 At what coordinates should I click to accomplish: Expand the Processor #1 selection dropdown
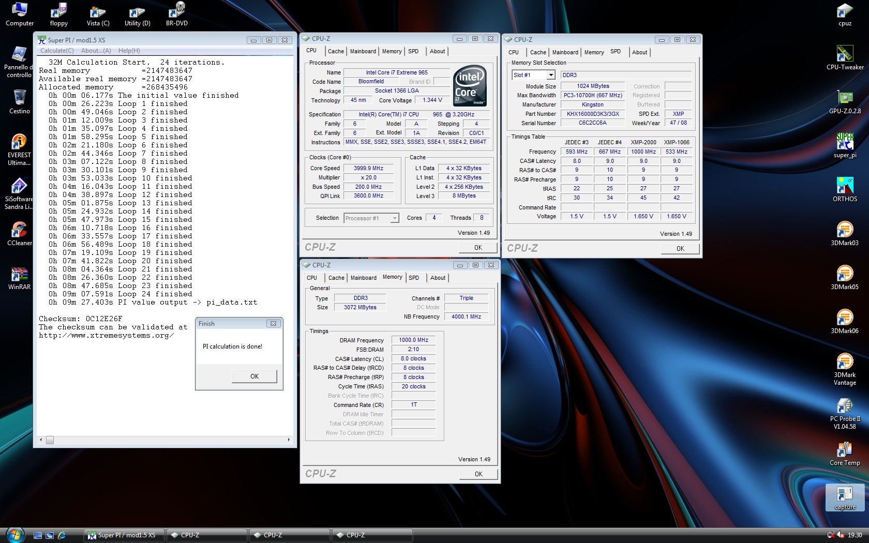click(x=395, y=218)
